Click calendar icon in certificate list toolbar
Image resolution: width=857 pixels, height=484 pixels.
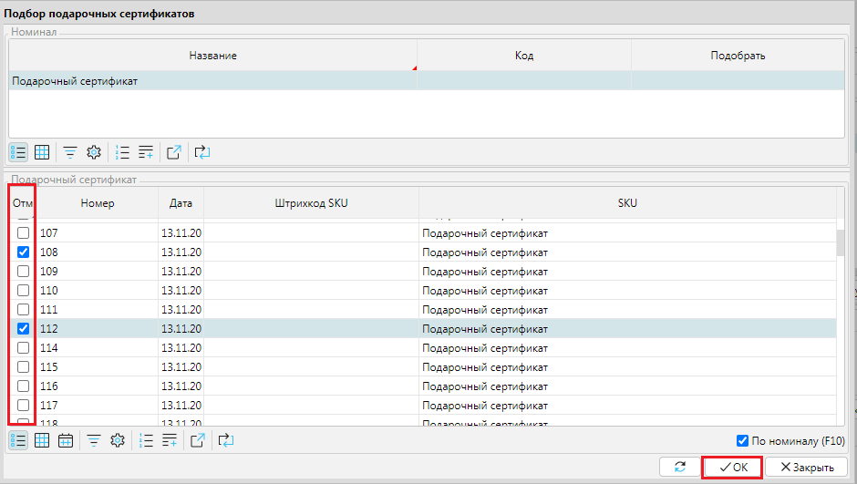tap(66, 441)
